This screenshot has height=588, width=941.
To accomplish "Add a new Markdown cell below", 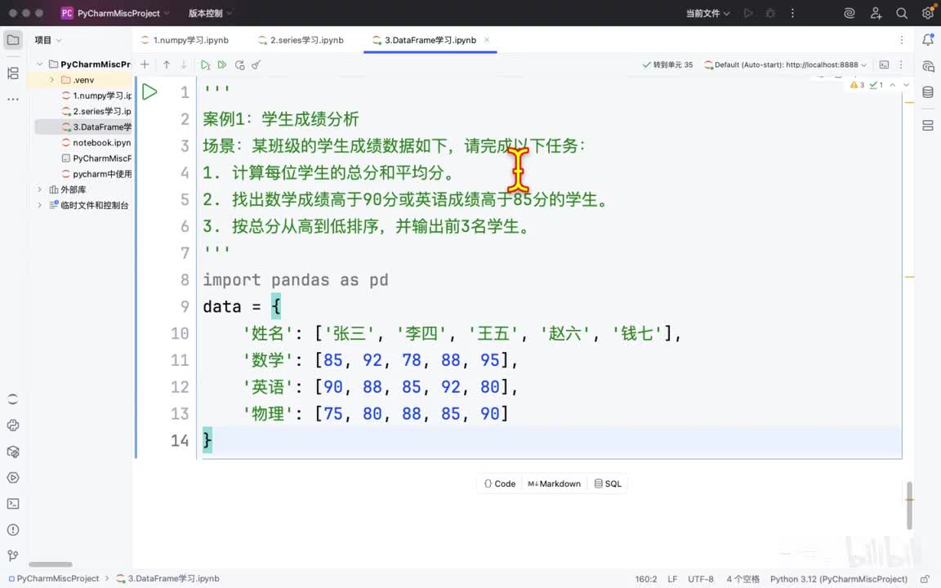I will 554,483.
